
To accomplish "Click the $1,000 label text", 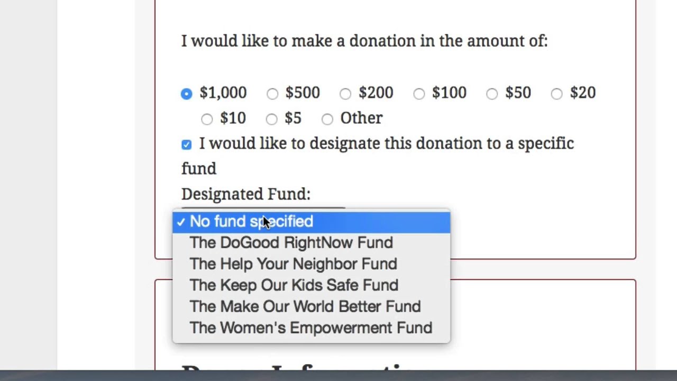I will point(223,93).
